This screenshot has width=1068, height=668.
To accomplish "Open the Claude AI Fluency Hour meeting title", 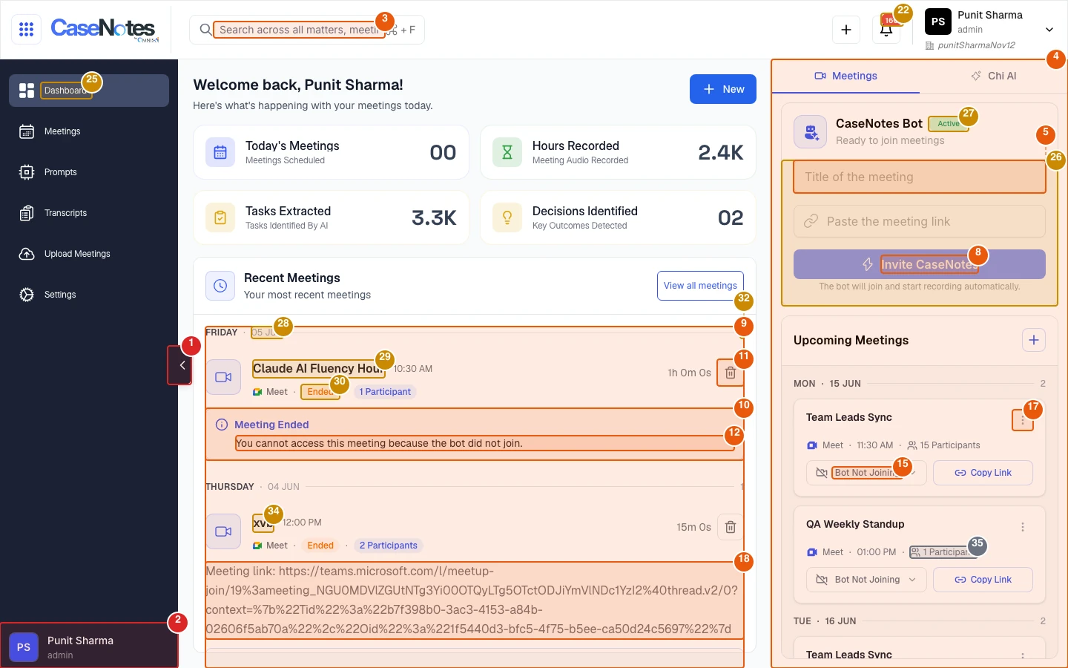I will pyautogui.click(x=318, y=368).
